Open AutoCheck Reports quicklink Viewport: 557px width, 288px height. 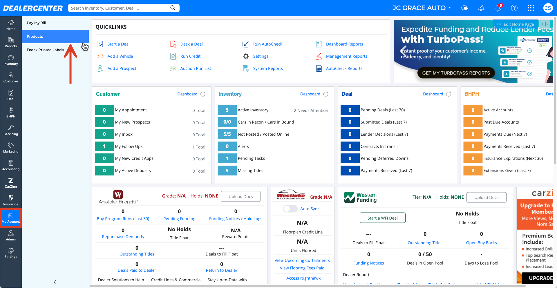(344, 68)
